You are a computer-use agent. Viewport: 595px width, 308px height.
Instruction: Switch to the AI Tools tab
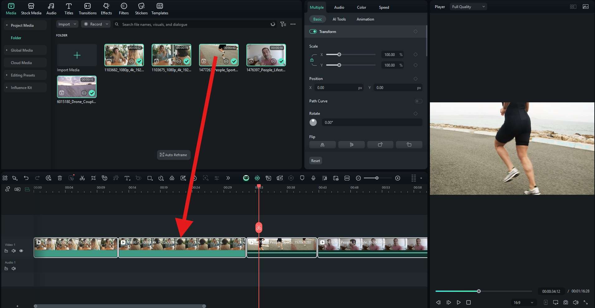coord(339,19)
